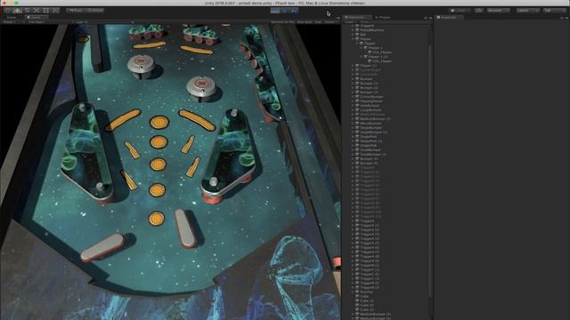This screenshot has width=570, height=320.
Task: Select the Move tool in toolbar
Action: coord(18,11)
